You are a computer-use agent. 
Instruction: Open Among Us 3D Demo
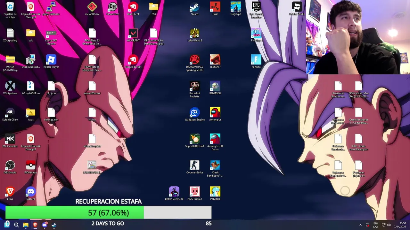click(x=215, y=142)
